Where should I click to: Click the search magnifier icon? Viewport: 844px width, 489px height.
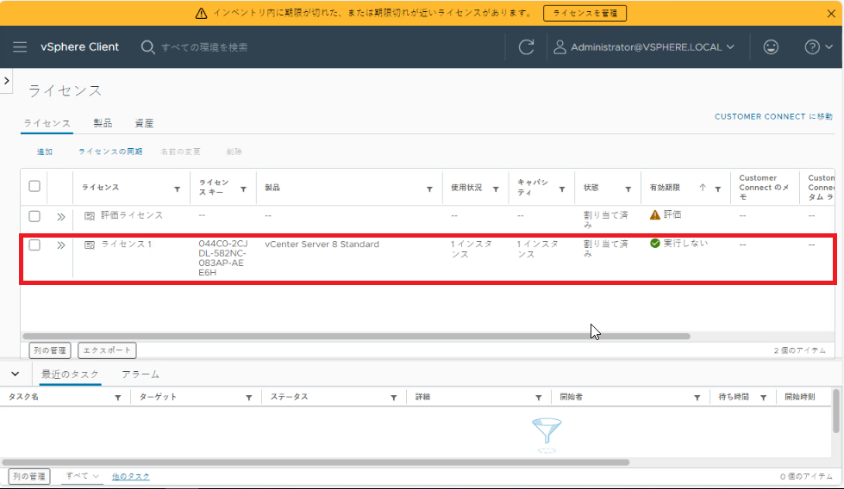pyautogui.click(x=147, y=47)
